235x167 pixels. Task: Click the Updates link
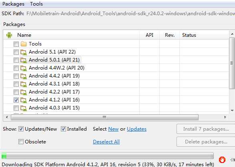tap(137, 129)
